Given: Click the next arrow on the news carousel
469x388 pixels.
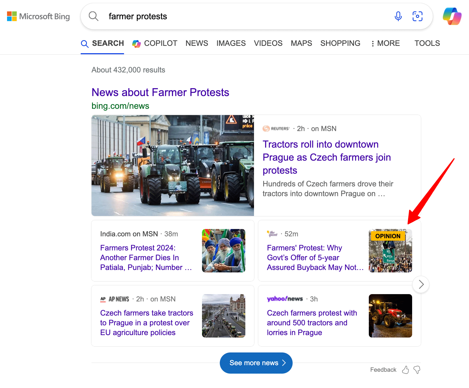Looking at the screenshot, I should coord(421,284).
